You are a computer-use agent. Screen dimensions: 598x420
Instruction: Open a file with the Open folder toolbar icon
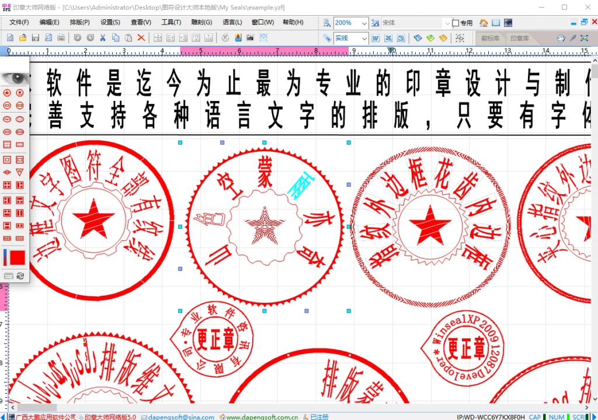coord(22,38)
